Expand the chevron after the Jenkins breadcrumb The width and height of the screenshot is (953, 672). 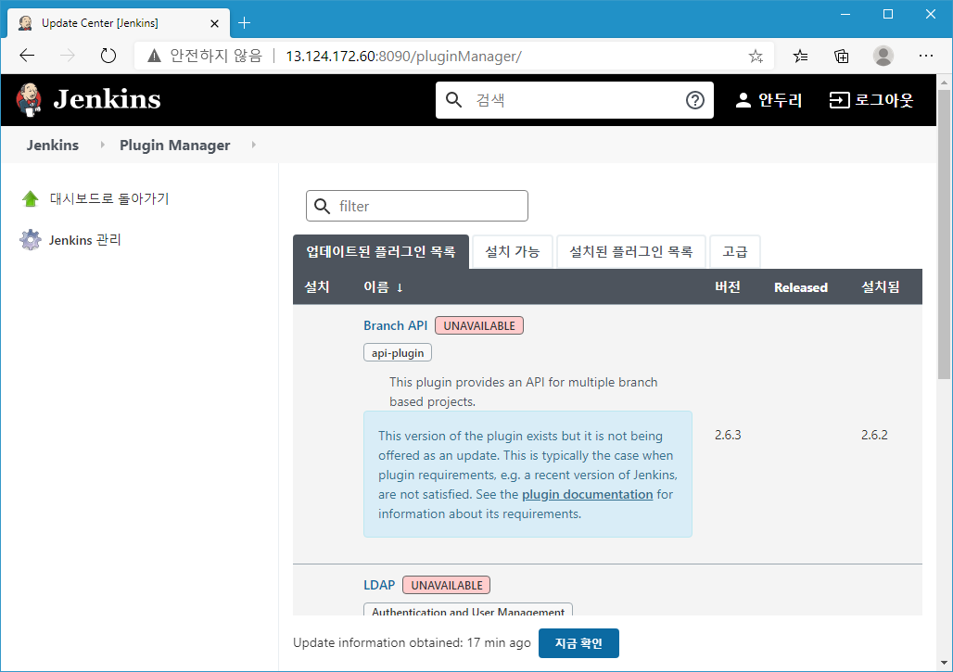click(x=102, y=145)
